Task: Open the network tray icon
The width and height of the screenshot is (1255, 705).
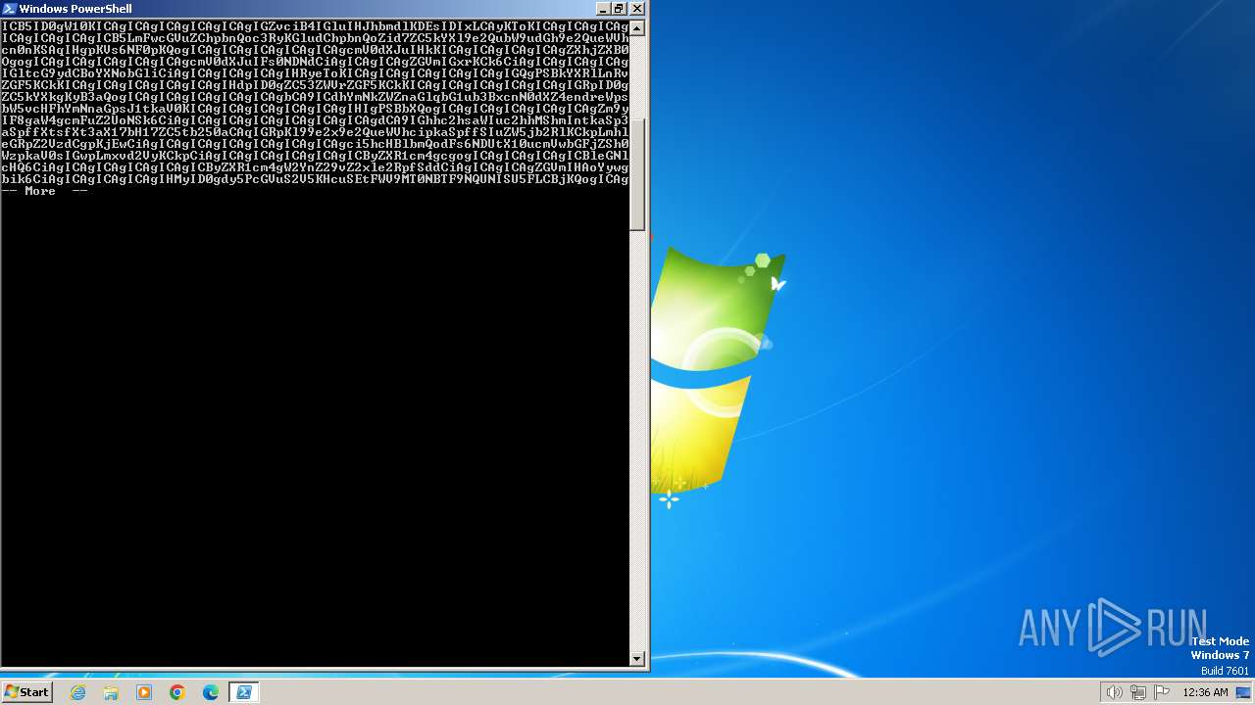Action: coord(1138,692)
